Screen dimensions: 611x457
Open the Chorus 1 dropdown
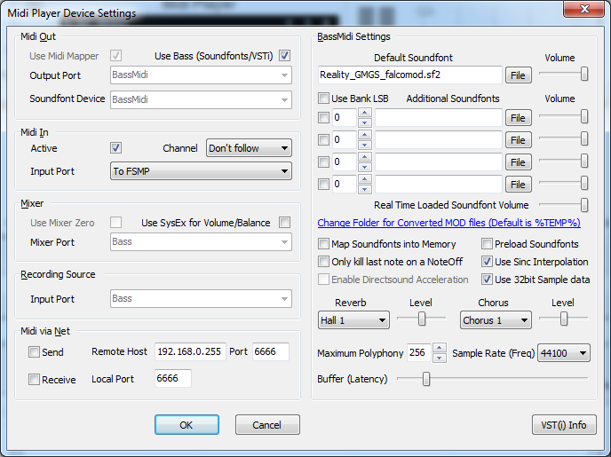(496, 320)
